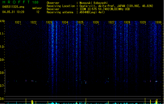Select the file name 0405311320.png

coord(13,7)
